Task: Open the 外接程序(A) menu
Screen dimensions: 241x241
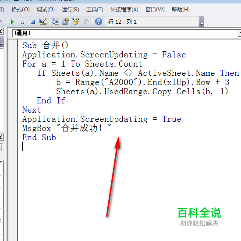Action: pos(124,10)
